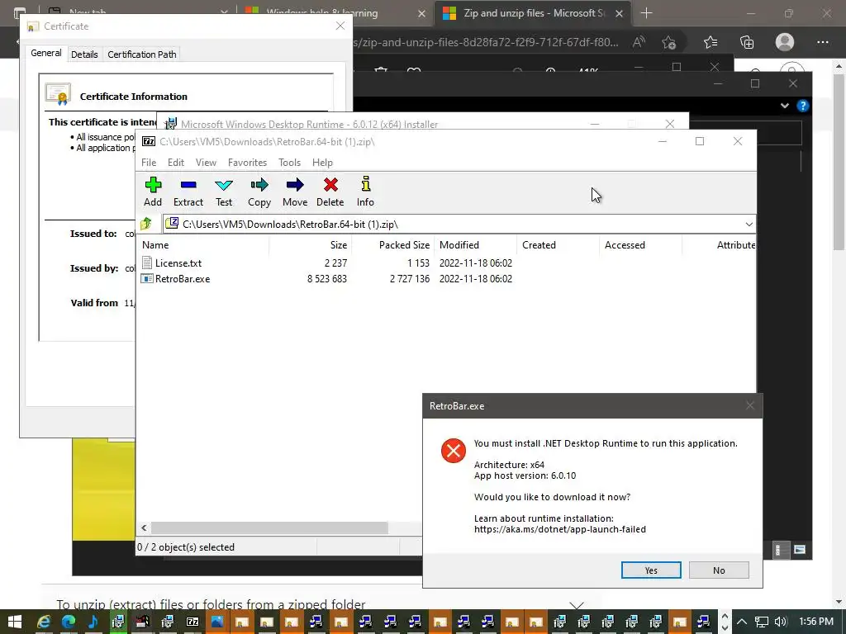Open the Tools menu
The height and width of the screenshot is (634, 846).
[289, 163]
